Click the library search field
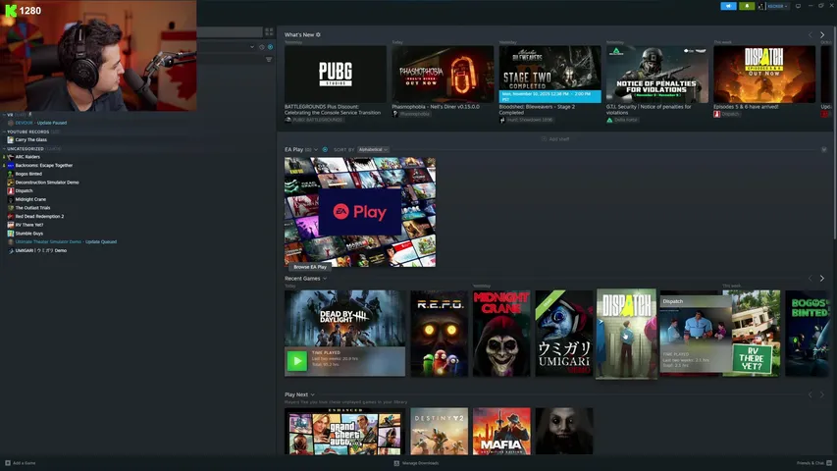The image size is (837, 471). click(x=230, y=32)
